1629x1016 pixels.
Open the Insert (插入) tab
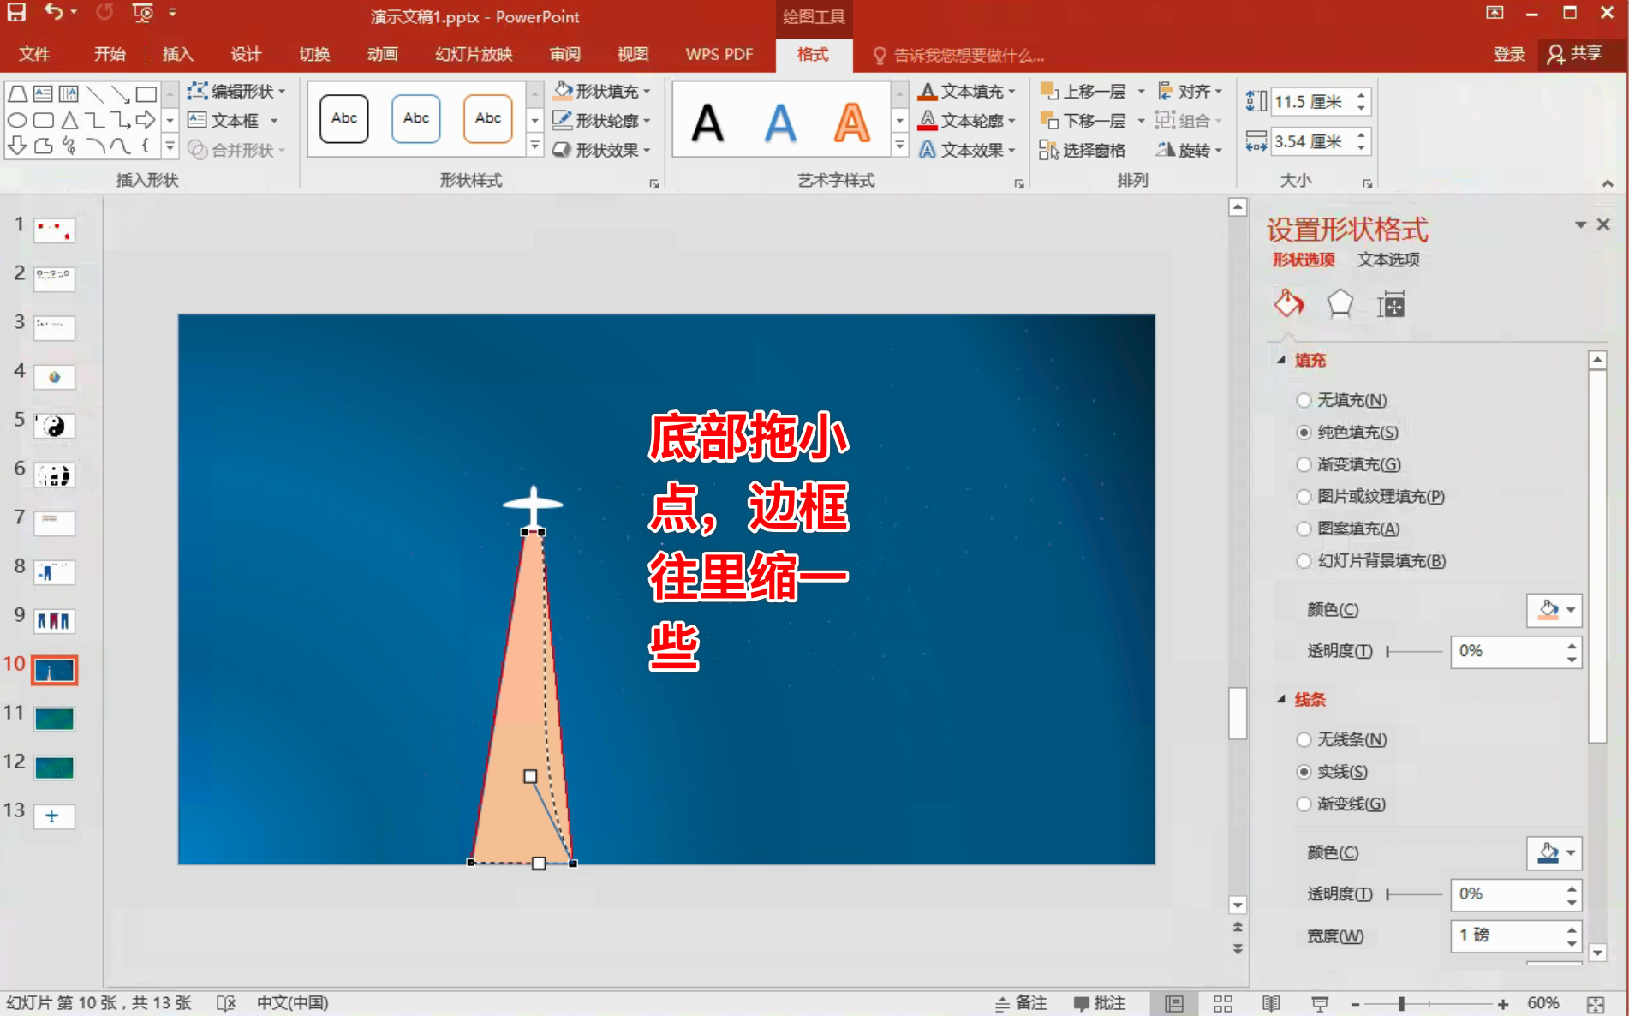coord(177,54)
